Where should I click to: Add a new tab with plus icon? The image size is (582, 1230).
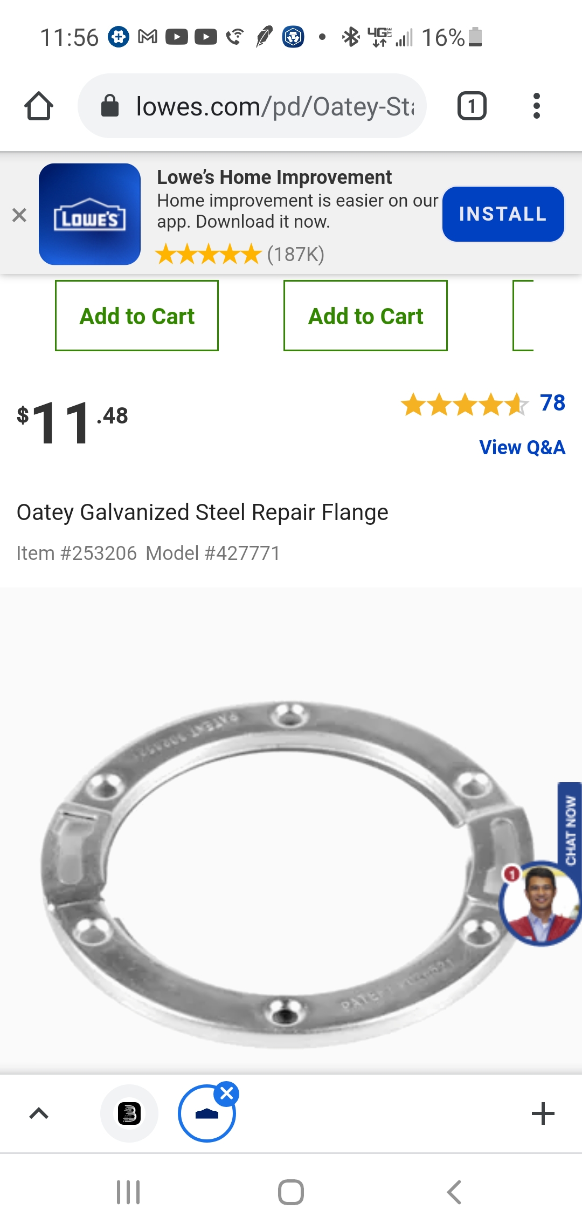(x=543, y=1113)
